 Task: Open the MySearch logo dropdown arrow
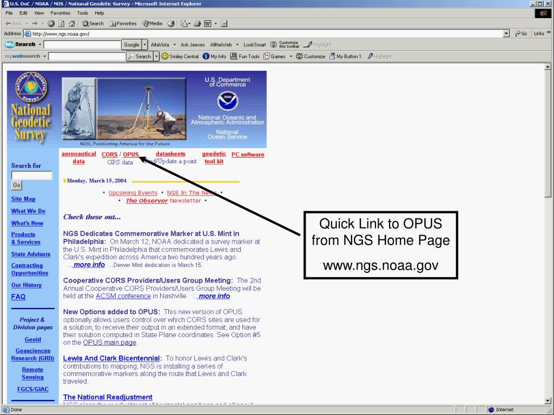click(x=40, y=44)
